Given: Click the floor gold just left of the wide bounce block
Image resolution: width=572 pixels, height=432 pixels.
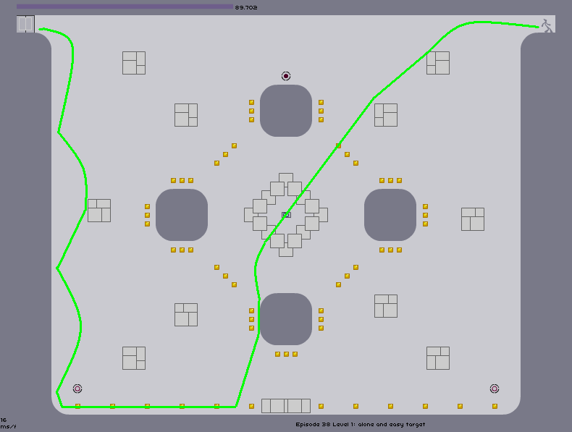Looking at the screenshot, I should 252,406.
